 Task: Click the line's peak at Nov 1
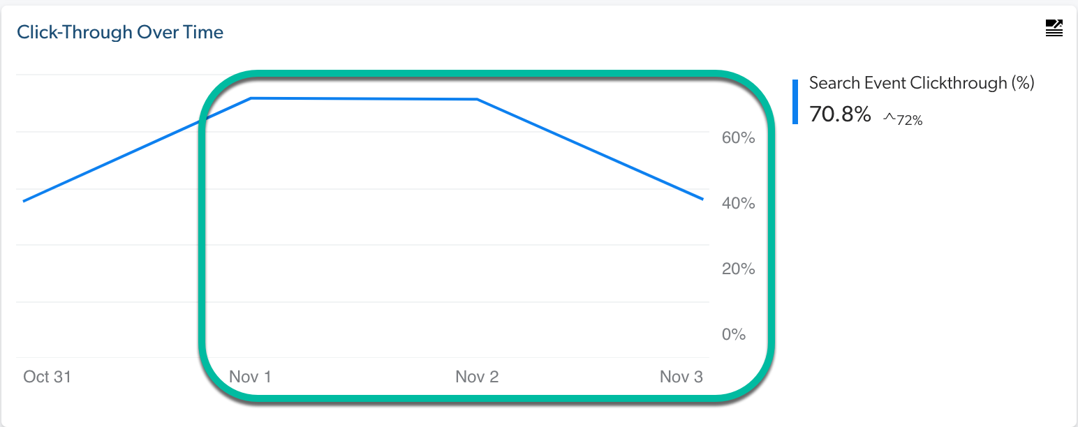coord(251,98)
